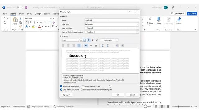The width and height of the screenshot is (199, 112).
Task: Uncheck Add to the Styles gallery
Action: pos(61,86)
